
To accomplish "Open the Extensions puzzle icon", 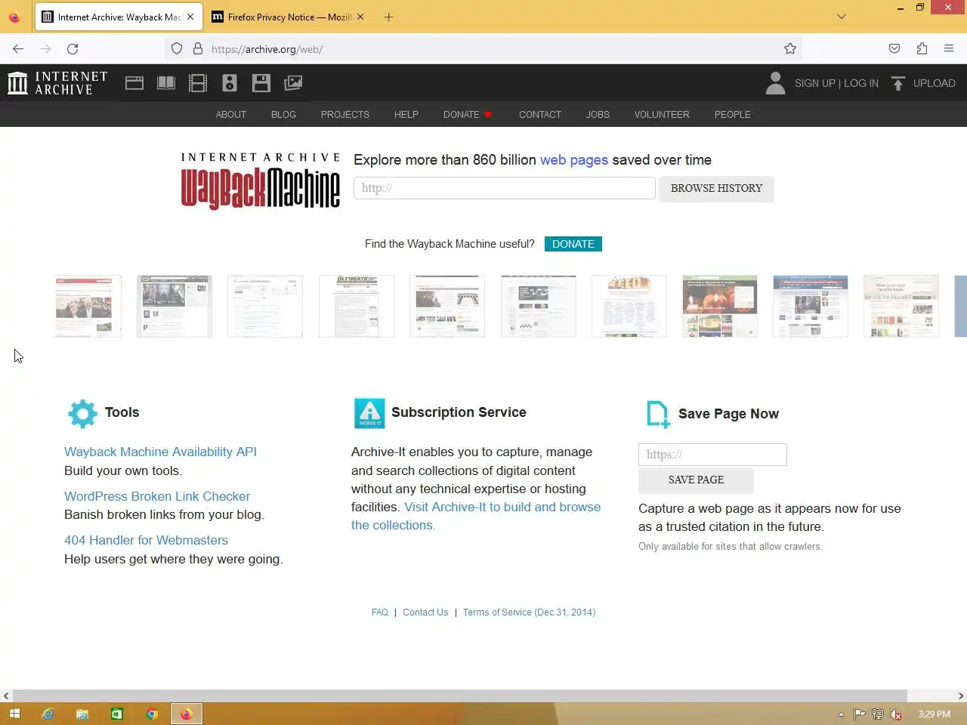I will [922, 49].
